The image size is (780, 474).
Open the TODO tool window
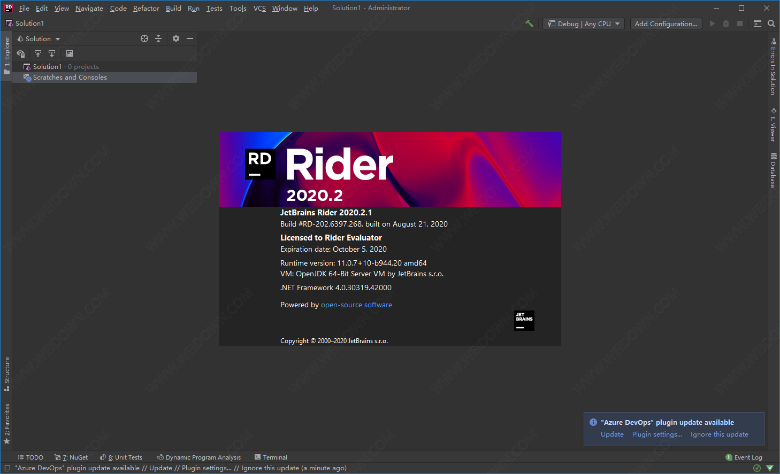coord(30,457)
